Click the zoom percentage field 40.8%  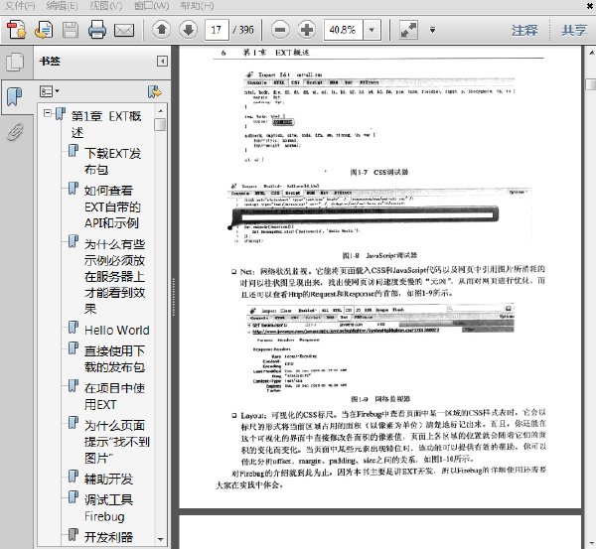pyautogui.click(x=344, y=30)
